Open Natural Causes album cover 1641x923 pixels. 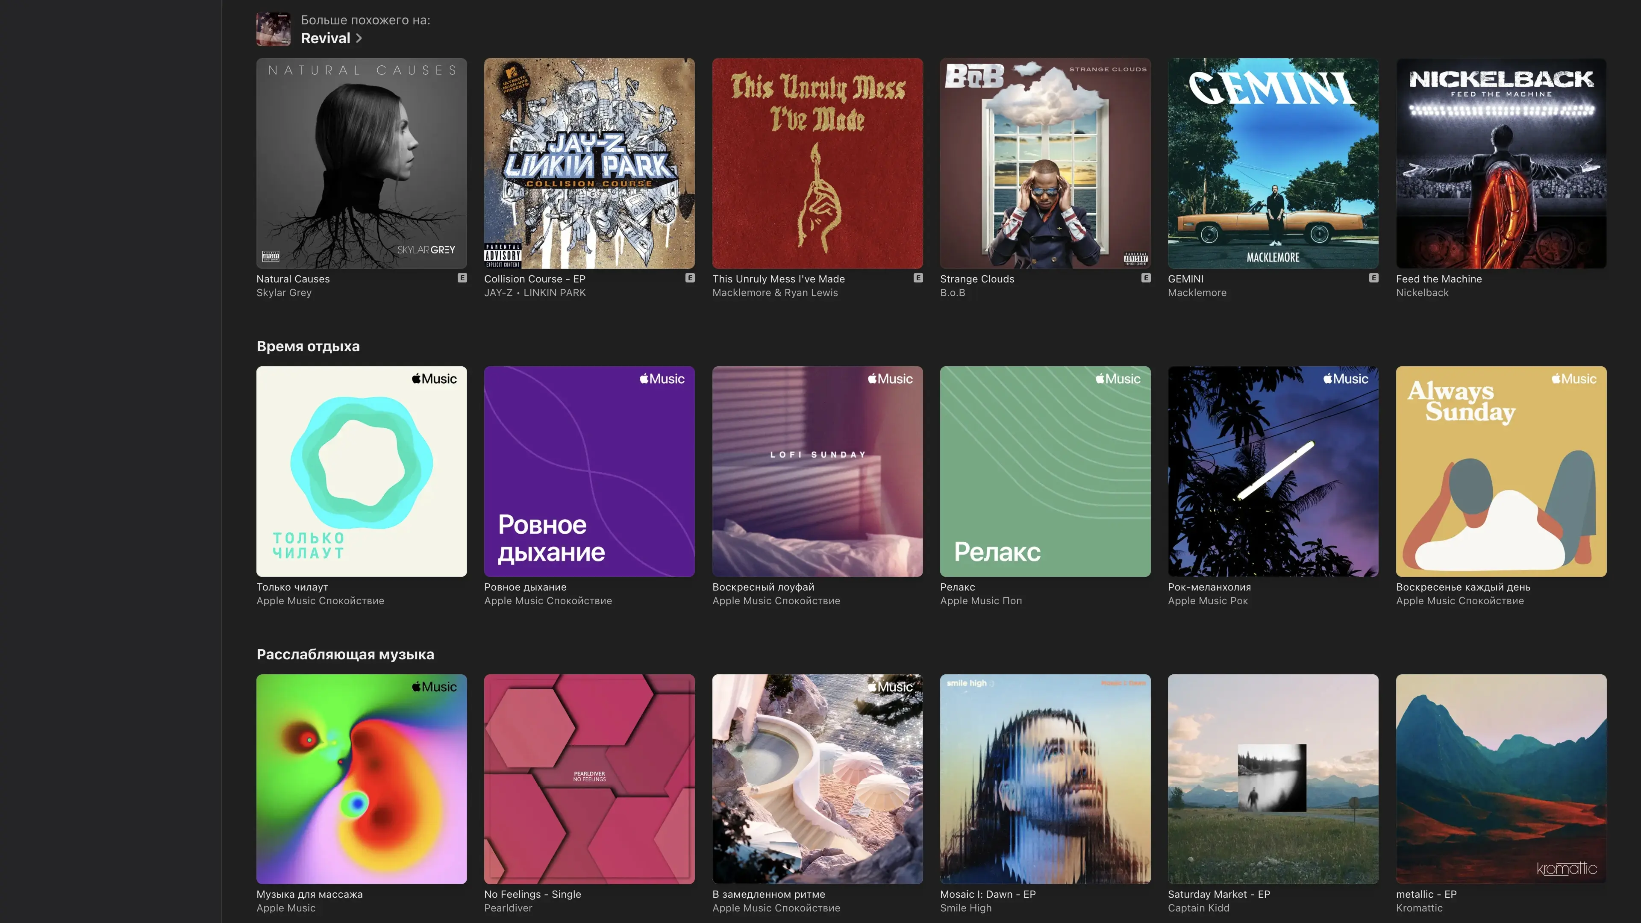(361, 163)
